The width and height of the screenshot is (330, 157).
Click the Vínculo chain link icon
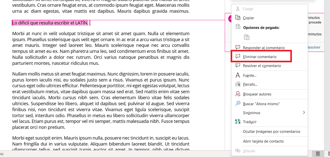(237, 151)
